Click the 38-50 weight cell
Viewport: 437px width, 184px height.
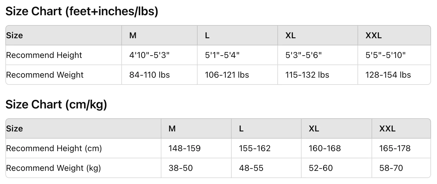coord(181,168)
